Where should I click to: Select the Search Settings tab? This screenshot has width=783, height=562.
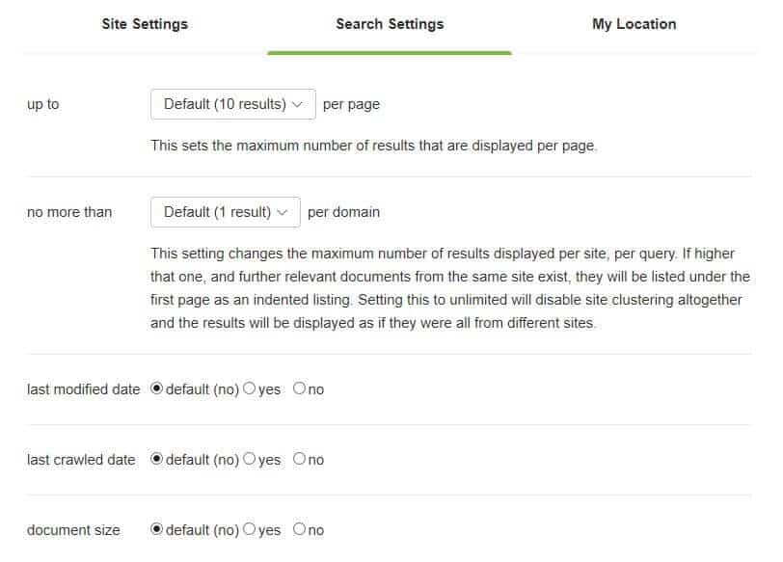[390, 24]
